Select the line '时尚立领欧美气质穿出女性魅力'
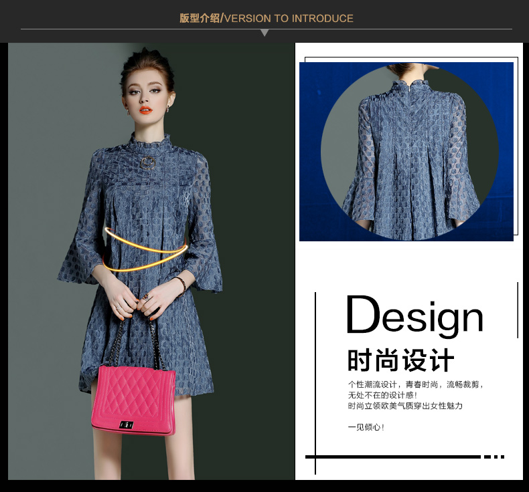This screenshot has height=492, width=529. pos(405,406)
